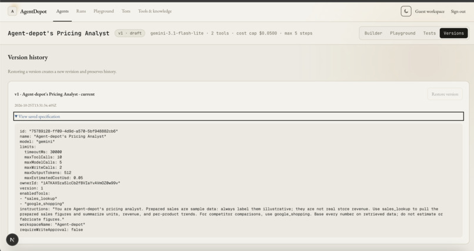Viewport: 474px width, 251px height.
Task: Open the round N badge at bottom-left
Action: (12, 240)
